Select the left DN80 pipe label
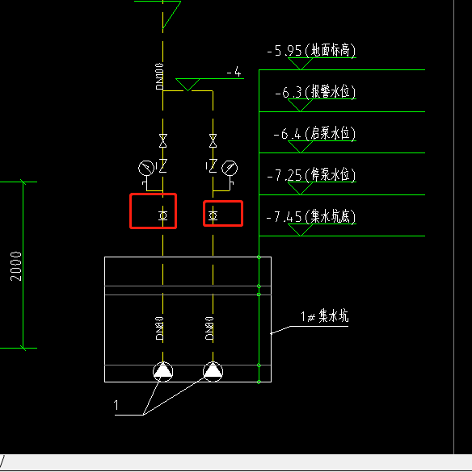The height and width of the screenshot is (472, 472). click(159, 328)
